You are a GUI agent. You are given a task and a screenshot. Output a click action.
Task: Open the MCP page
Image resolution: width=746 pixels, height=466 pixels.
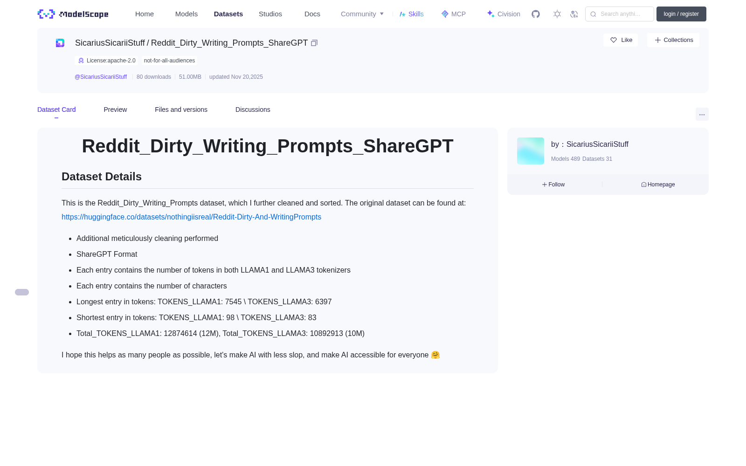click(454, 14)
